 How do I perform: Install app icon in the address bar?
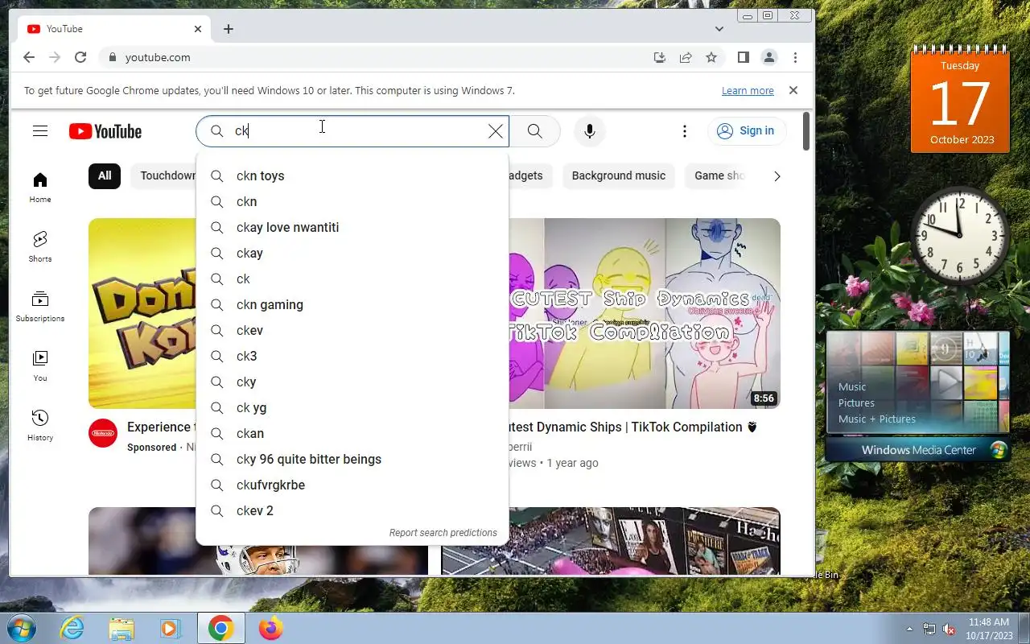point(660,57)
